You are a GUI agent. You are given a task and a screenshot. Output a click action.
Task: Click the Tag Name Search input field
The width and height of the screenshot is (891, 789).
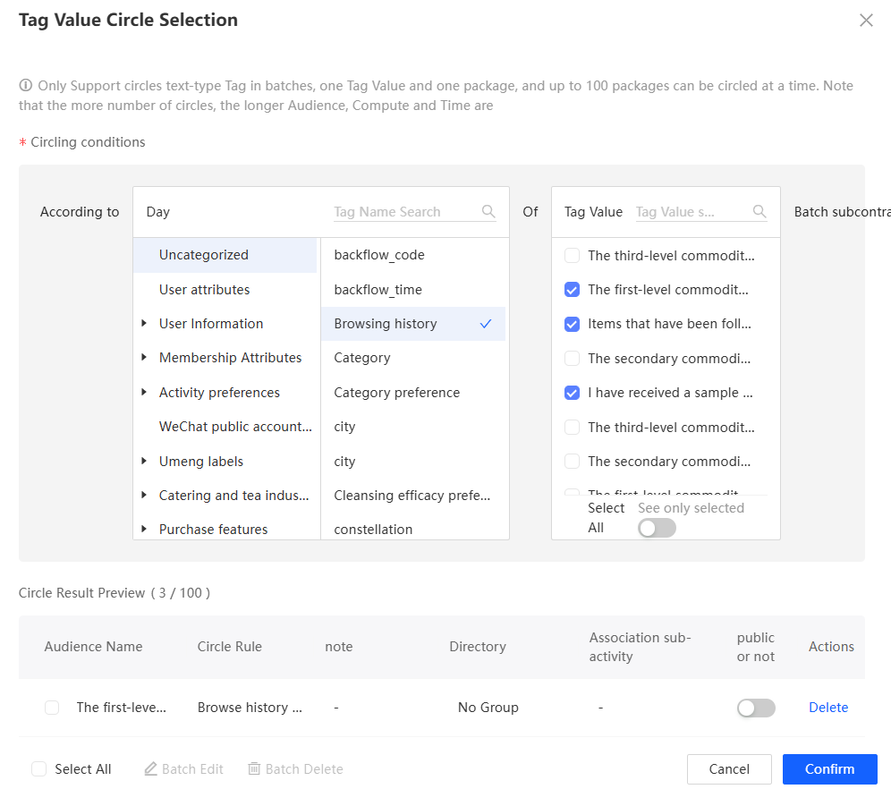pos(403,212)
